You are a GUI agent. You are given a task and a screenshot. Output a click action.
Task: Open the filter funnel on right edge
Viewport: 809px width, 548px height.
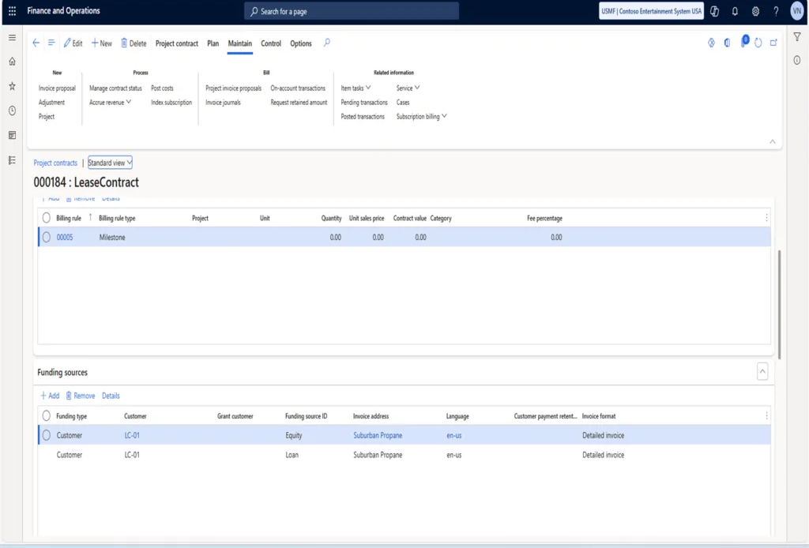(x=797, y=36)
